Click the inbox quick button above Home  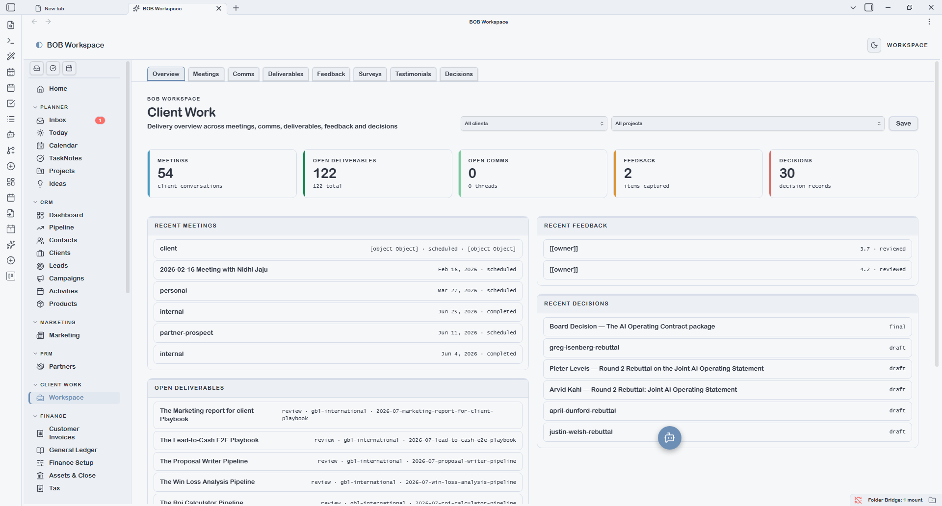pos(37,68)
